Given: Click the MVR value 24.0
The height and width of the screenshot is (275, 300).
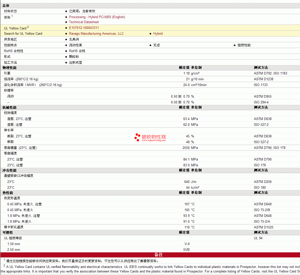Looking at the screenshot, I should 186,85.
